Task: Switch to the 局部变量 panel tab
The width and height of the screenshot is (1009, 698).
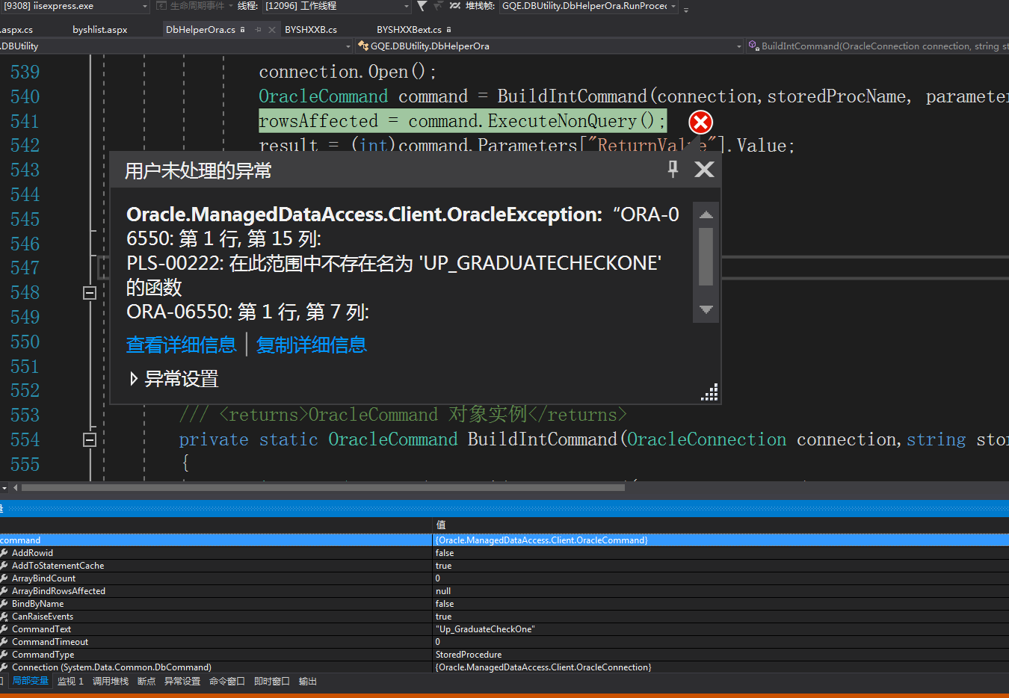Action: pos(30,681)
